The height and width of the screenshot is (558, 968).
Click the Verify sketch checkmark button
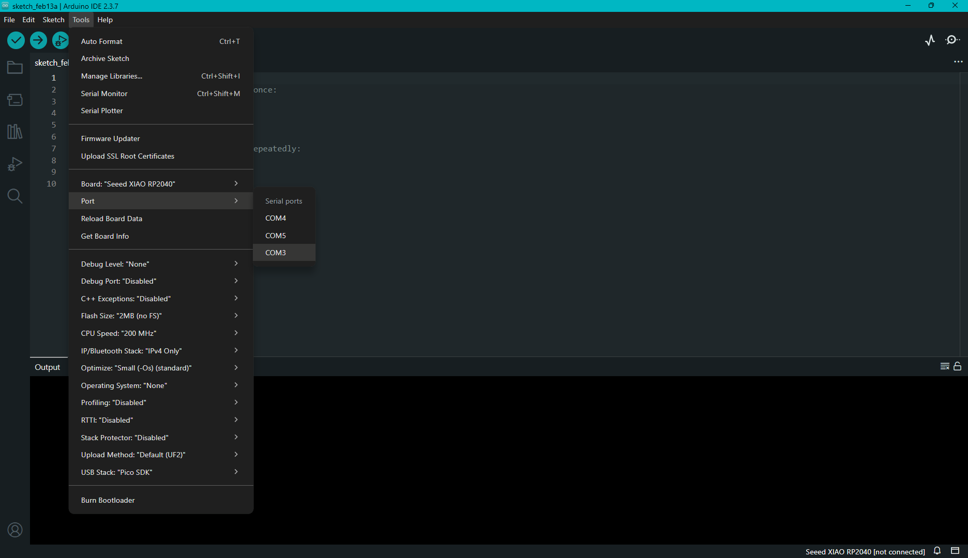16,40
